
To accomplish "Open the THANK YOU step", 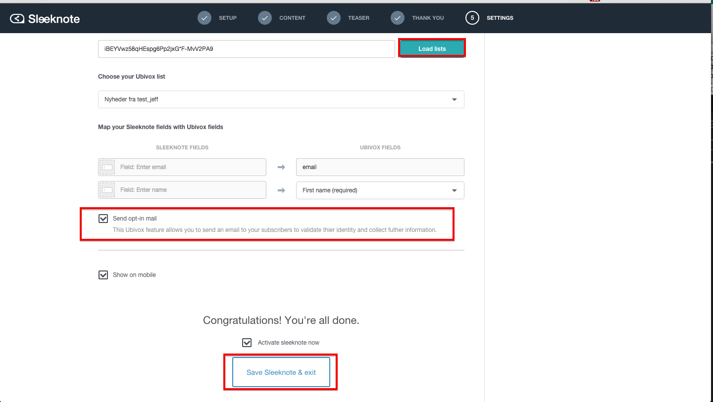I will pyautogui.click(x=428, y=18).
